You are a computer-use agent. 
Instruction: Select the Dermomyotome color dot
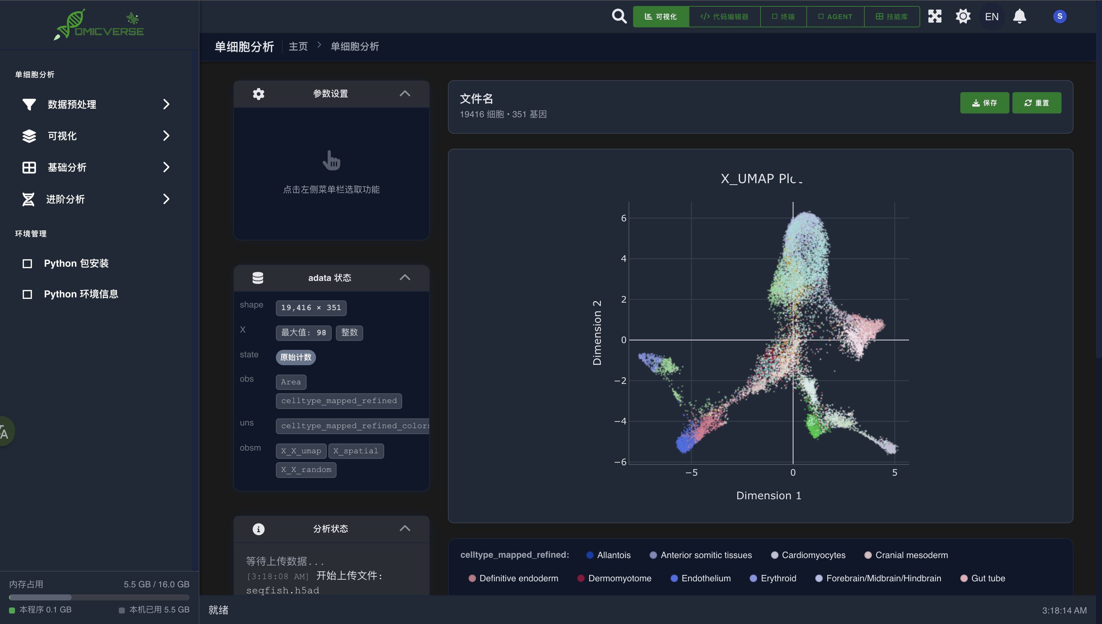(x=581, y=578)
